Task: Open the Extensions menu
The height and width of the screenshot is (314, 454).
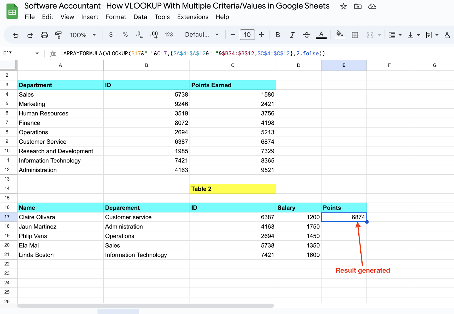Action: tap(193, 17)
